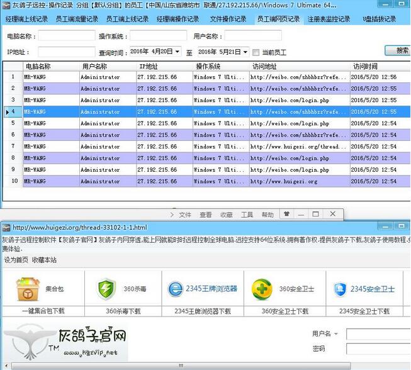
Task: Click the 2345王牌浏览器 browser icon
Action: (x=174, y=289)
